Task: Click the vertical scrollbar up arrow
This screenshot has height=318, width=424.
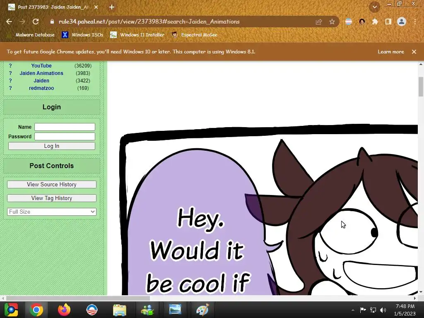Action: tap(421, 64)
